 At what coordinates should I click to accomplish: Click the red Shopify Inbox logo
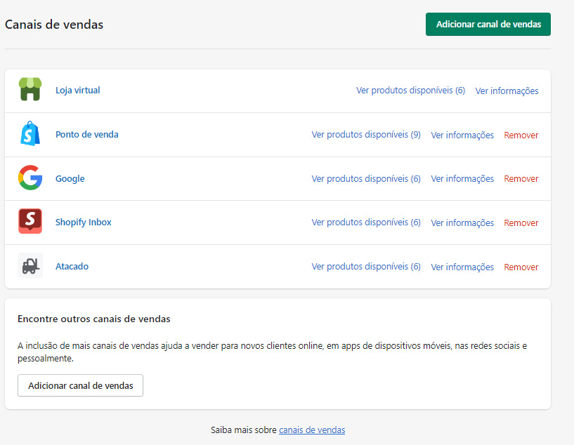[30, 222]
